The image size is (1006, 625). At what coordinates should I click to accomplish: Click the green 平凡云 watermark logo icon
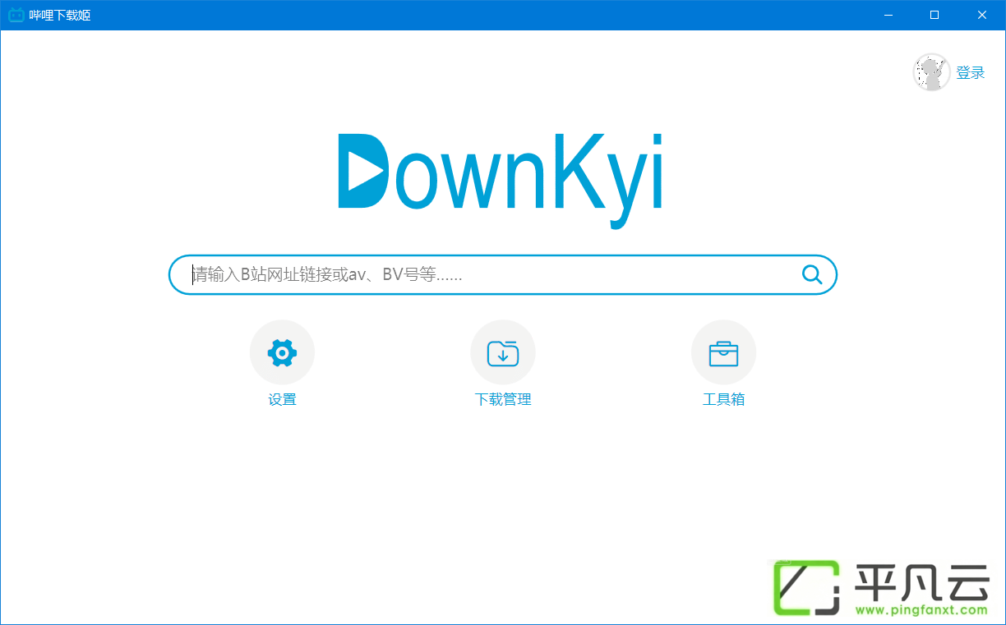[x=805, y=588]
